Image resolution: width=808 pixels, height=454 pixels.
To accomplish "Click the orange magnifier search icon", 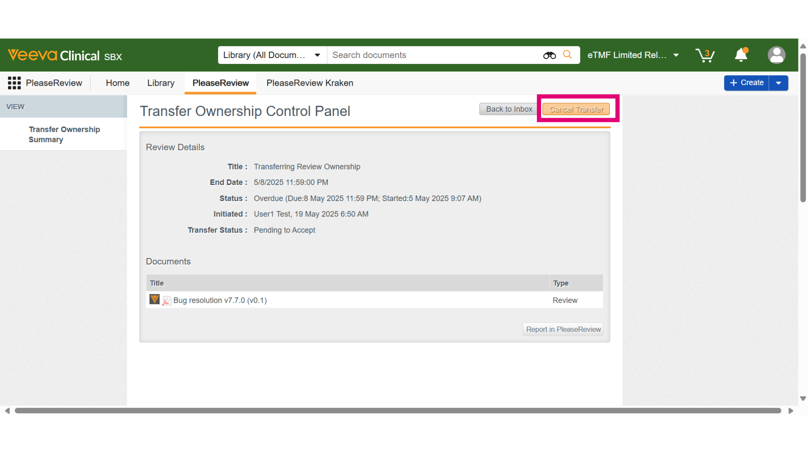I will [x=567, y=55].
